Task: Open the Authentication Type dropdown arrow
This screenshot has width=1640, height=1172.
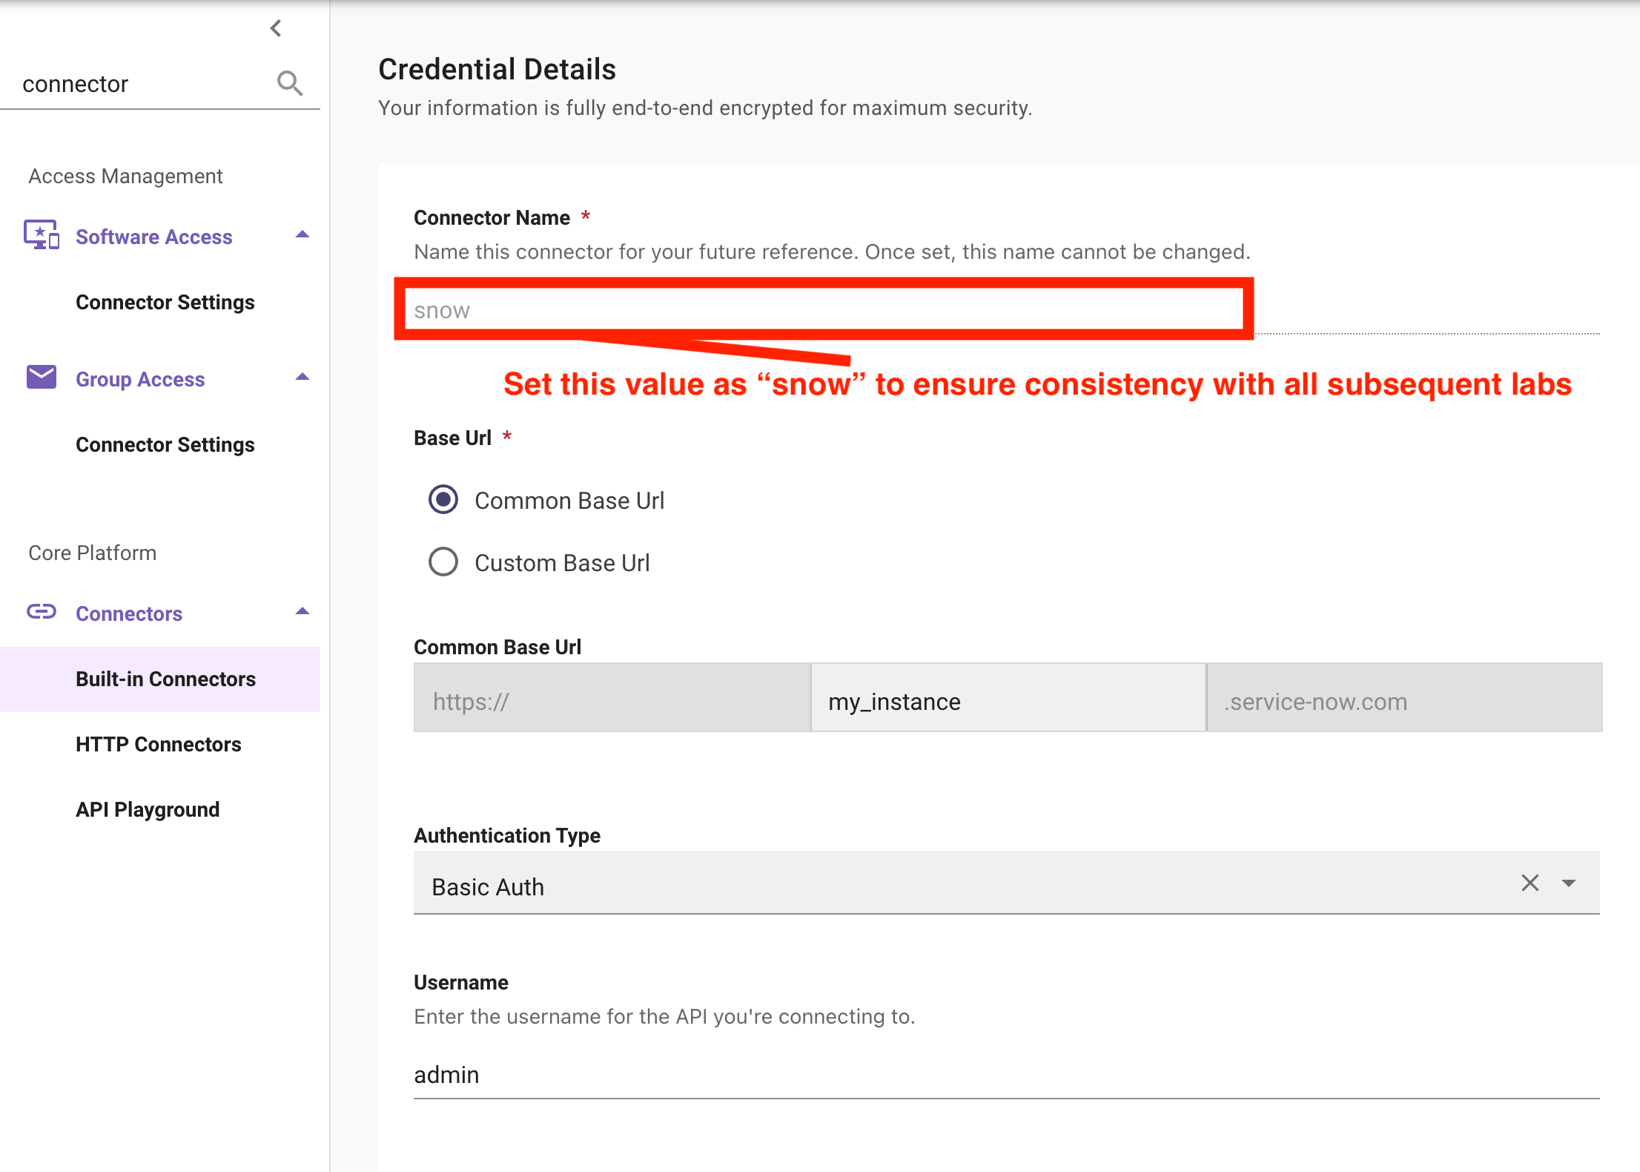Action: coord(1569,883)
